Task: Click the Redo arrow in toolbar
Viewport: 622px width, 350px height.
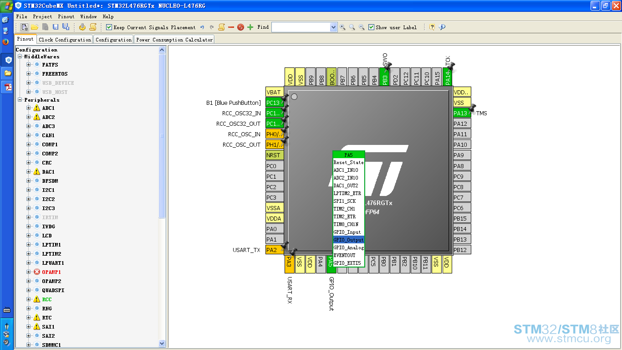Action: (x=212, y=27)
